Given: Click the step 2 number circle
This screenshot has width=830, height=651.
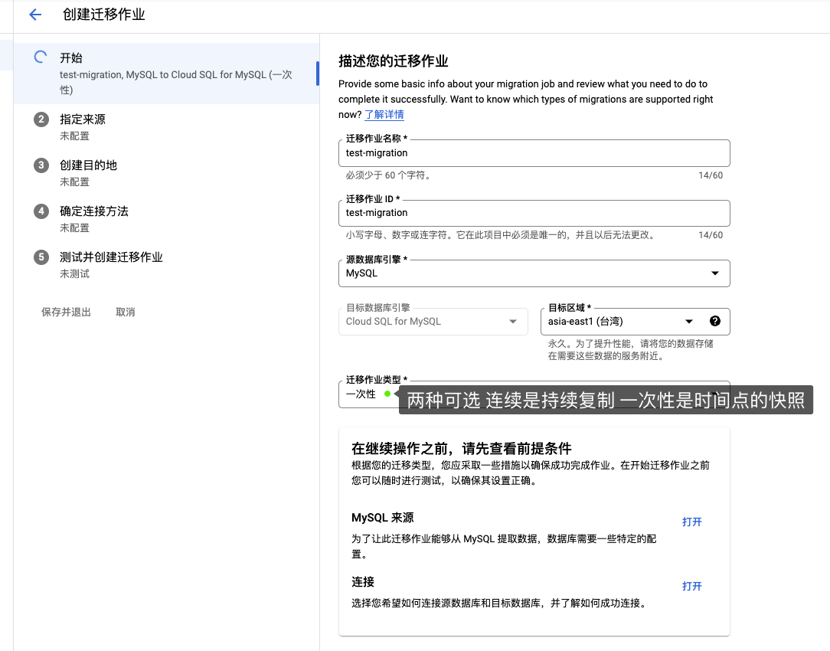Looking at the screenshot, I should pyautogui.click(x=41, y=119).
